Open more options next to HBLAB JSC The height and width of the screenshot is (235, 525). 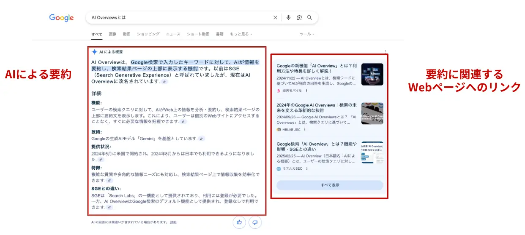click(x=304, y=130)
